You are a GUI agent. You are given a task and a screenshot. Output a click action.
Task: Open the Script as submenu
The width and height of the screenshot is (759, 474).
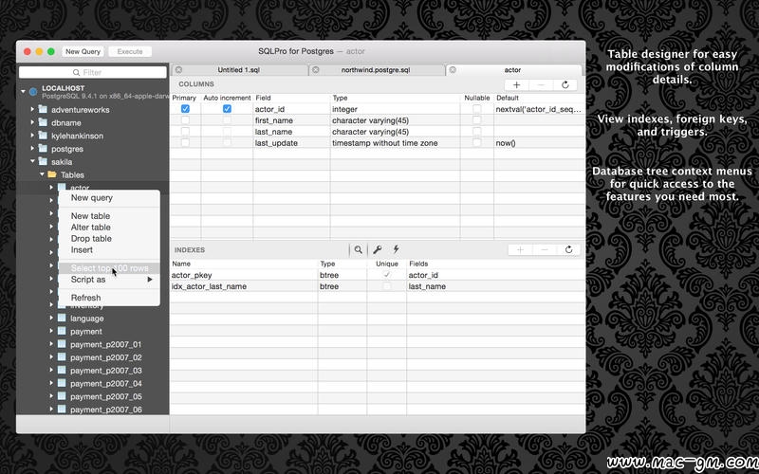tap(109, 279)
